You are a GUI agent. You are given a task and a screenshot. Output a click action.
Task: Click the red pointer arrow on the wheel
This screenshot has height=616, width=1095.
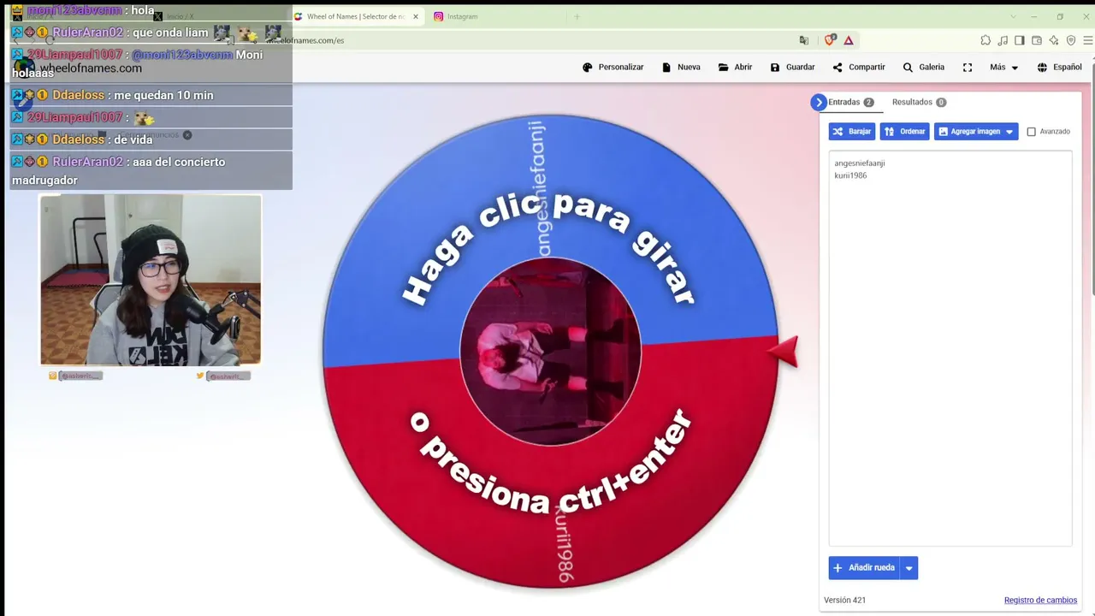783,352
